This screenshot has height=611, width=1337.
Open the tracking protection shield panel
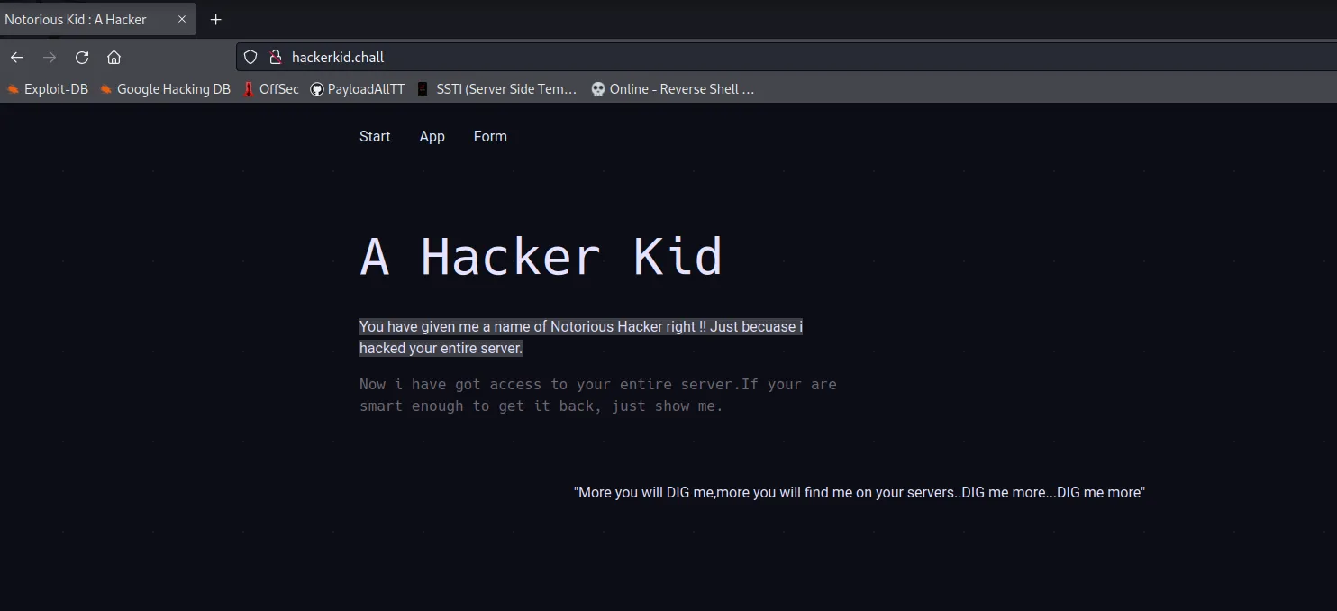251,58
